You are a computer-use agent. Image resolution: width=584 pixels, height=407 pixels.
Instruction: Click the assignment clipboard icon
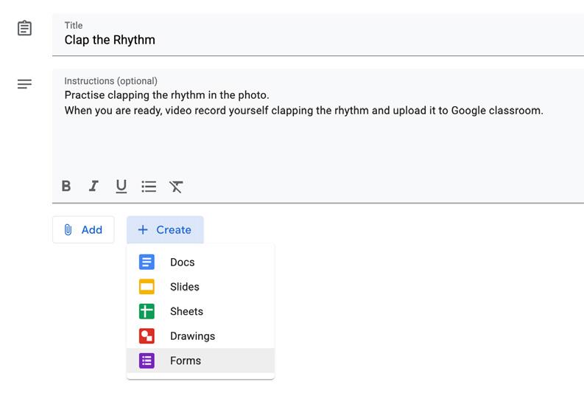click(24, 28)
